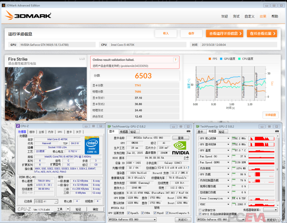Toggle the CUDA checkbox in GPU-Z
The width and height of the screenshot is (287, 223).
tap(142, 213)
